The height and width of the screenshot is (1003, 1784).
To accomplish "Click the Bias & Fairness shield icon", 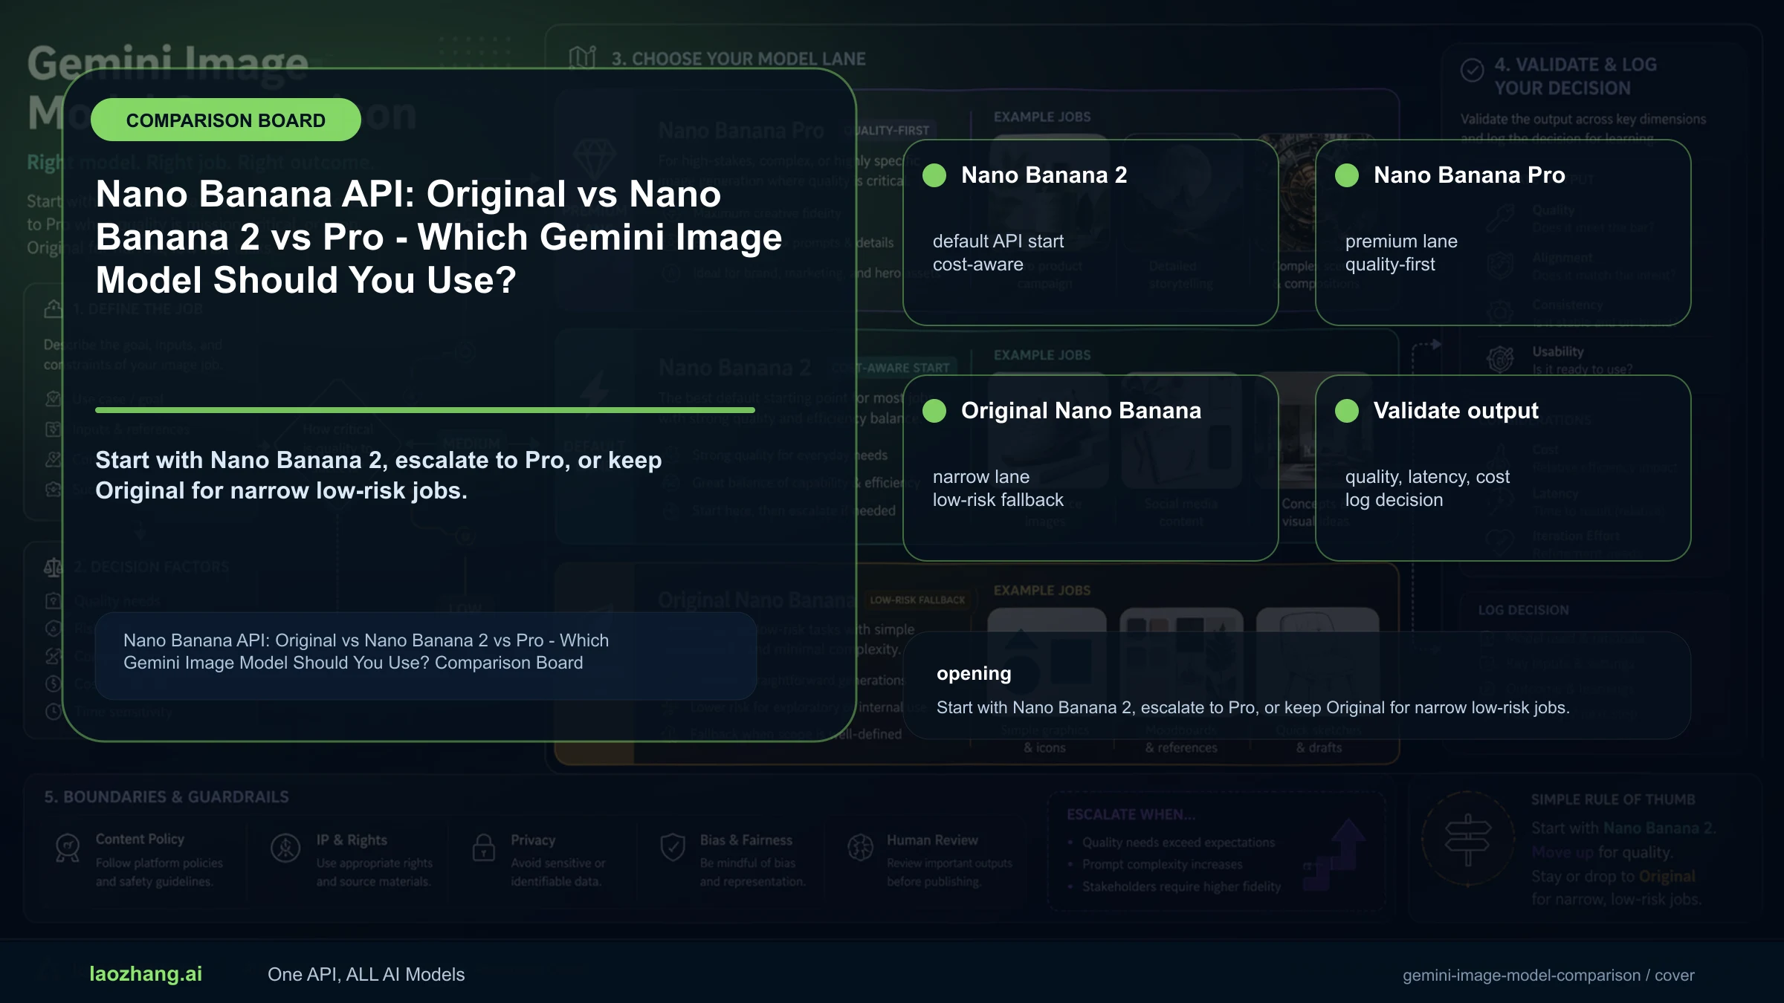I will coord(673,847).
